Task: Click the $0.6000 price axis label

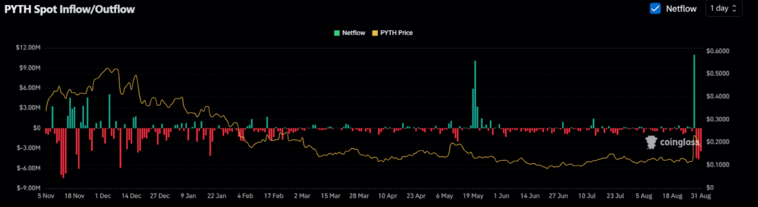Action: click(718, 51)
